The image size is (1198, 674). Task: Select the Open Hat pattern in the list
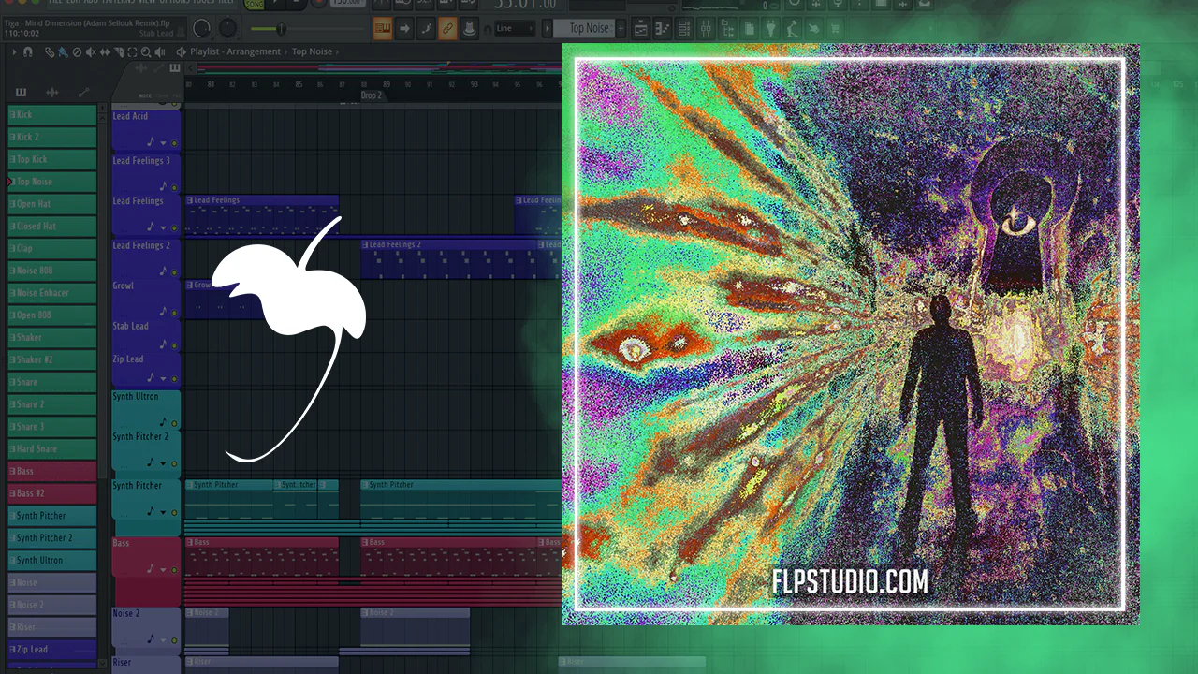[52, 204]
